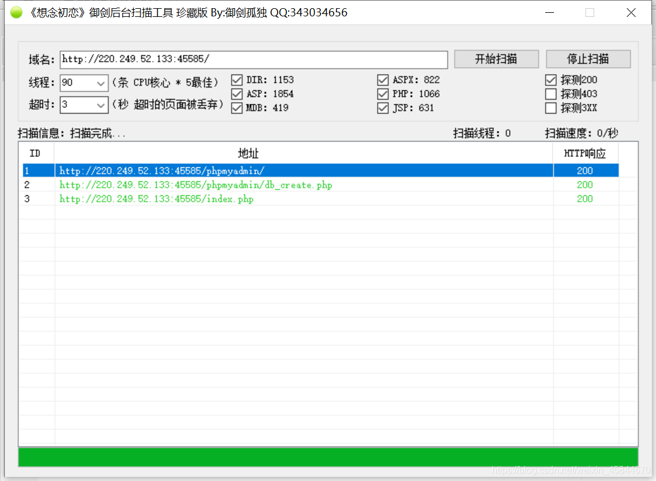Uncheck the ASPX dictionary checkbox
Image resolution: width=656 pixels, height=481 pixels.
(x=383, y=80)
